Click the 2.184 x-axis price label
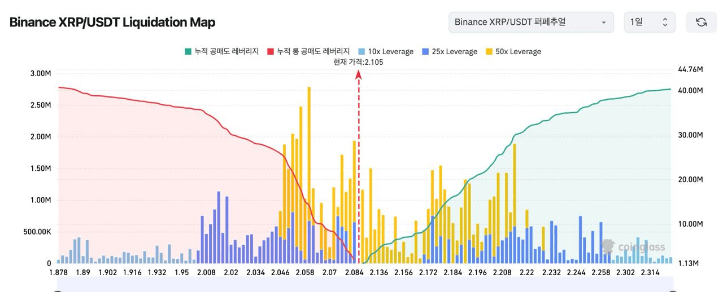Screen dimensions: 723x292 tap(453, 273)
